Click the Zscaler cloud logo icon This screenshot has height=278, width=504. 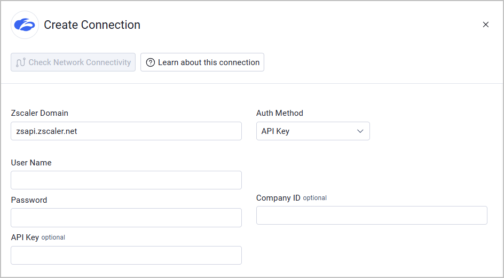(25, 25)
